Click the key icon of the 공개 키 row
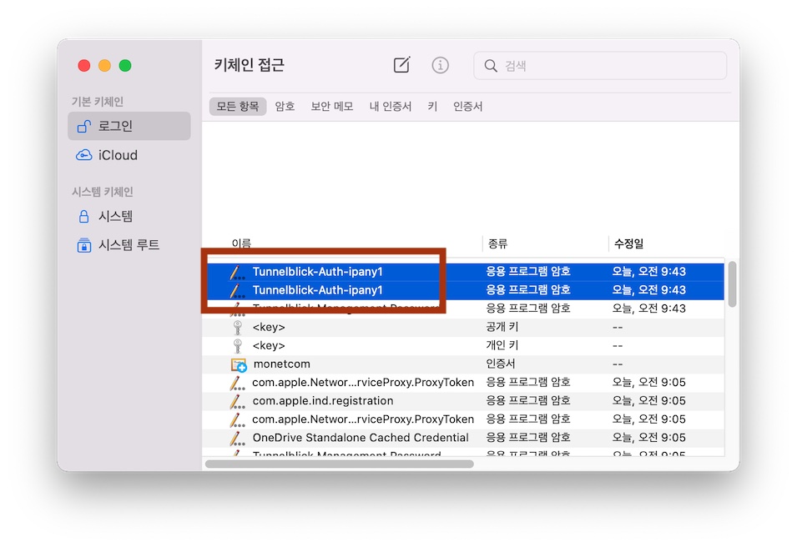 point(238,327)
